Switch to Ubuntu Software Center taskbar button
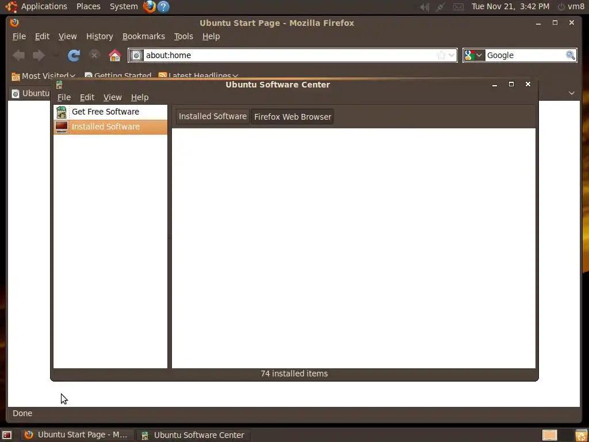This screenshot has height=442, width=589. [193, 435]
